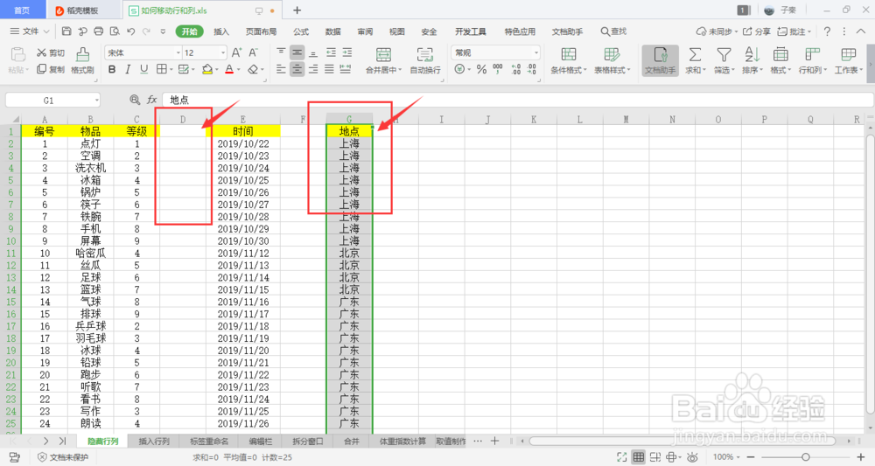Image resolution: width=875 pixels, height=466 pixels.
Task: Decrease font size with A- icon
Action: pos(254,52)
